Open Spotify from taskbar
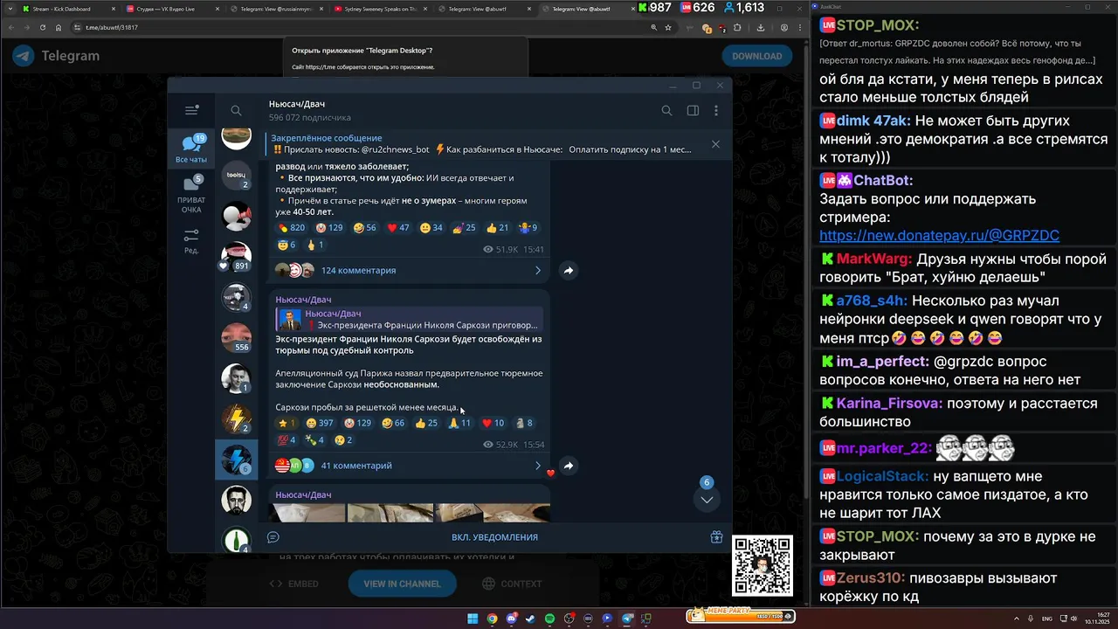This screenshot has height=629, width=1118. pyautogui.click(x=549, y=619)
